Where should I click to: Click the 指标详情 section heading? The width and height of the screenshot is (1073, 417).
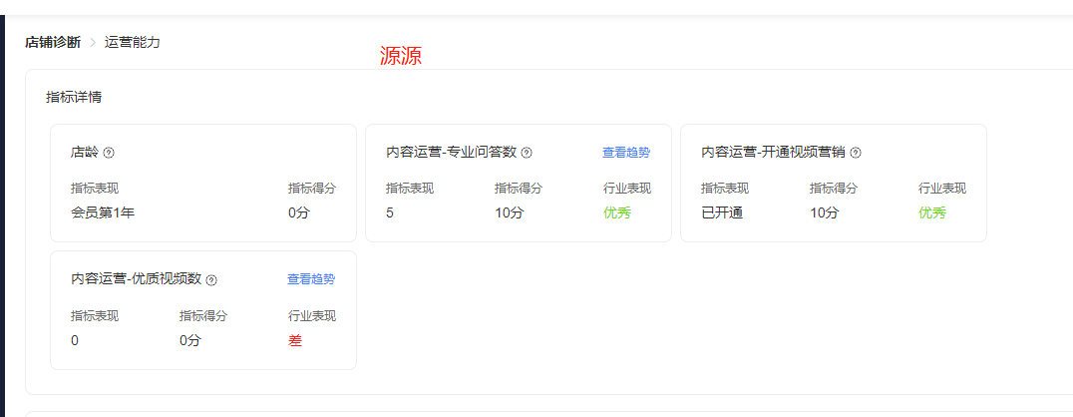[x=74, y=97]
